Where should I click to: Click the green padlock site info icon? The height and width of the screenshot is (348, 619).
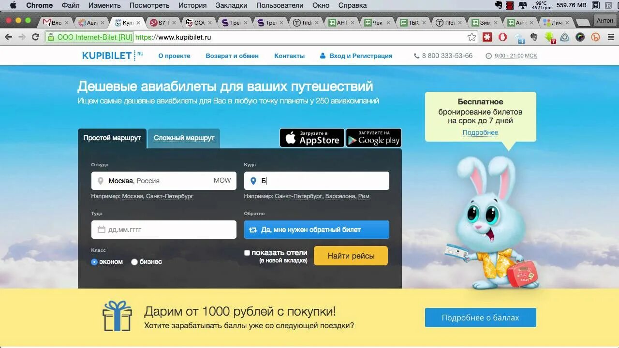[x=50, y=37]
